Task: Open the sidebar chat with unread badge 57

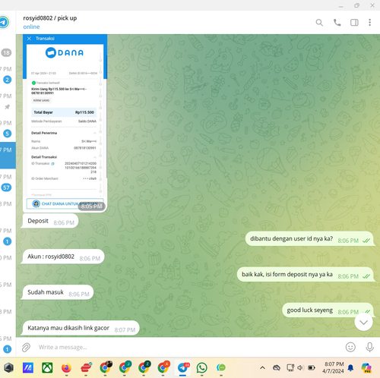Action: pos(6,187)
